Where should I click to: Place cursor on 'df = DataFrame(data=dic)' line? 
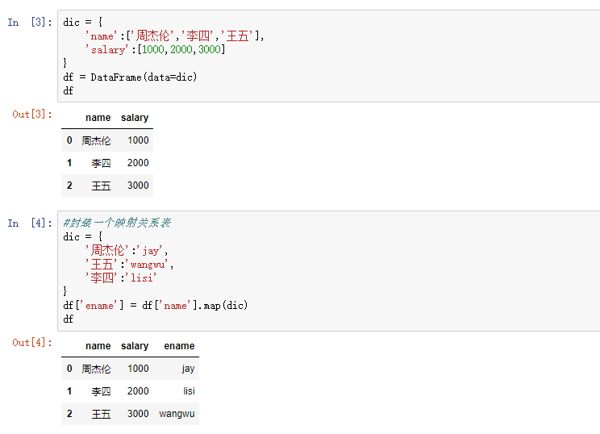pos(130,77)
